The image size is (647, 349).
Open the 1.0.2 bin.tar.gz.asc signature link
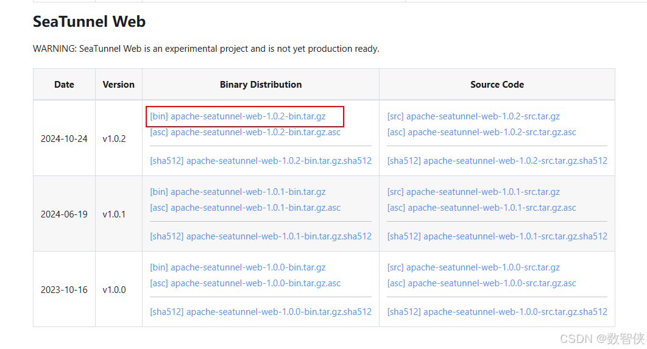[245, 132]
